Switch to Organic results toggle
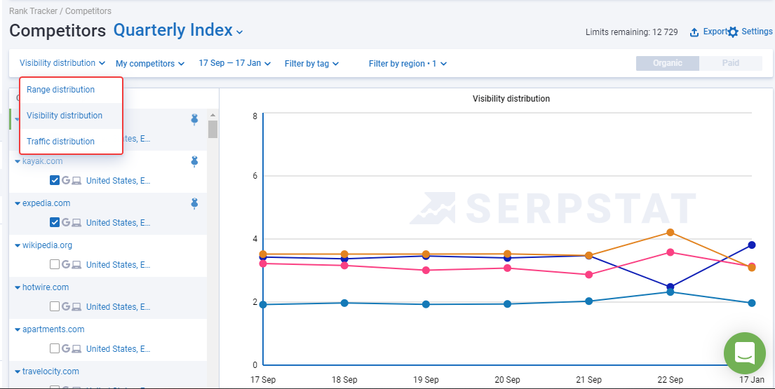 pos(667,63)
